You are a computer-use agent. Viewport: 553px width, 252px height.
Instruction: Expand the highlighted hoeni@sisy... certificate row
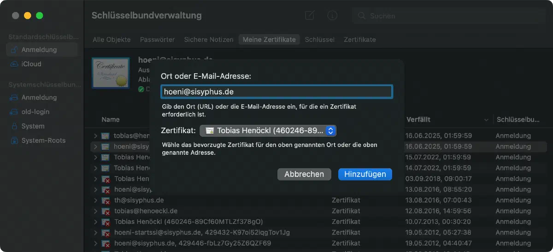(95, 147)
